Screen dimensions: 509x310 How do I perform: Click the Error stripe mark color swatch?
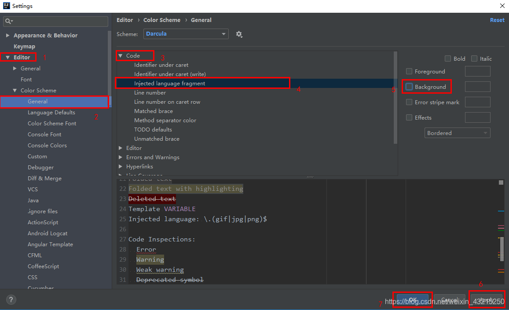pos(477,102)
